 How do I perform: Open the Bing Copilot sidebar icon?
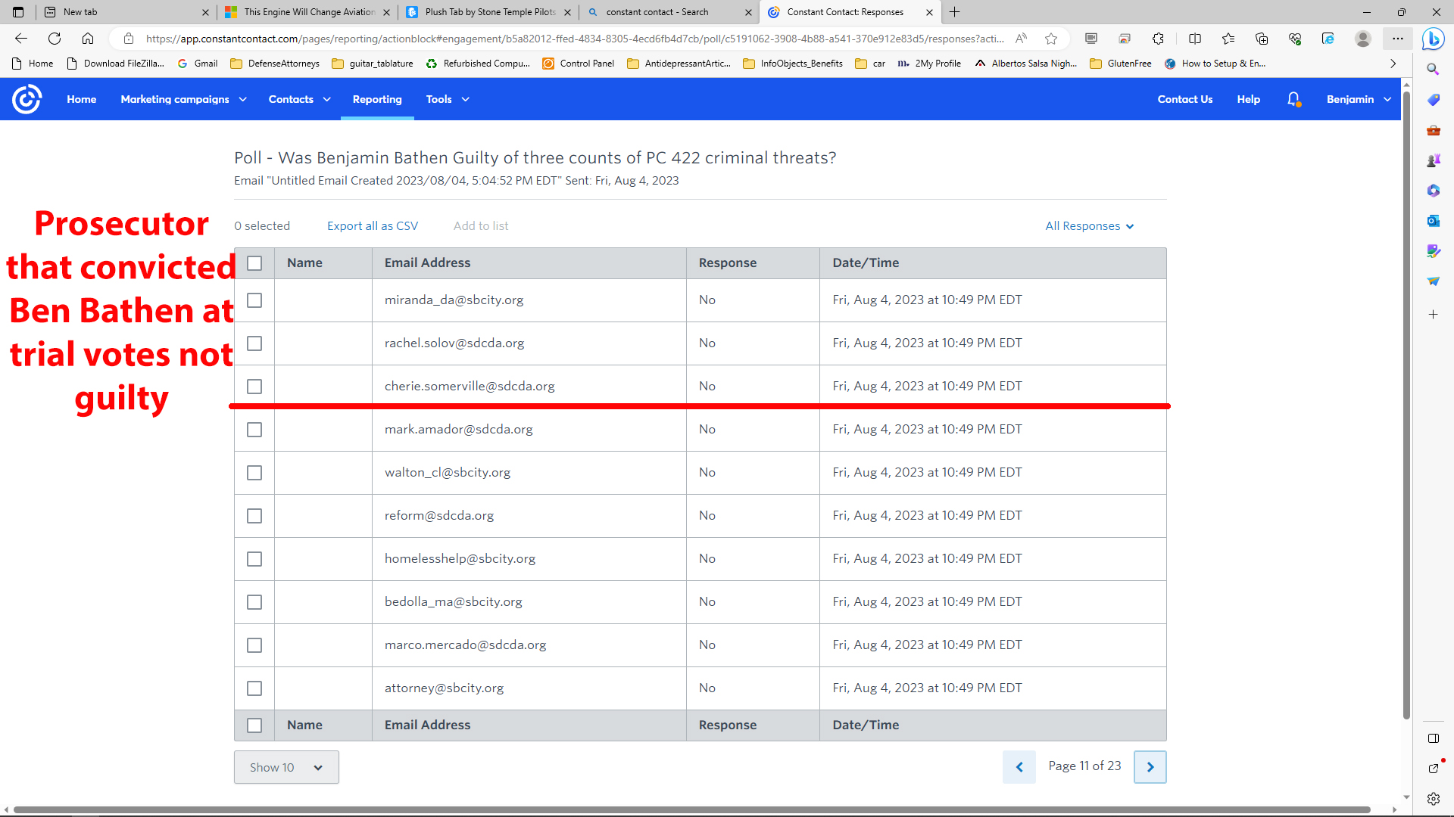click(1433, 39)
